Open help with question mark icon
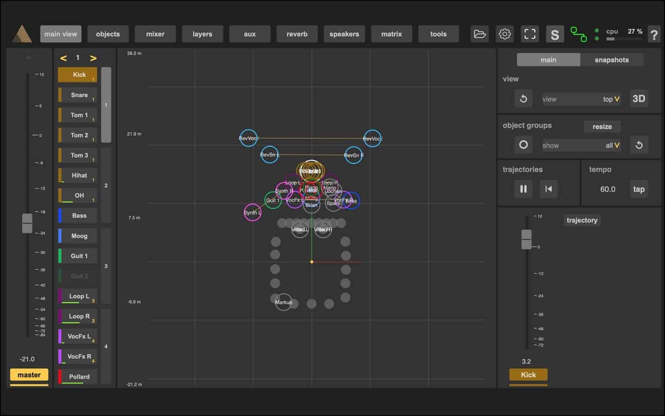 click(x=654, y=35)
